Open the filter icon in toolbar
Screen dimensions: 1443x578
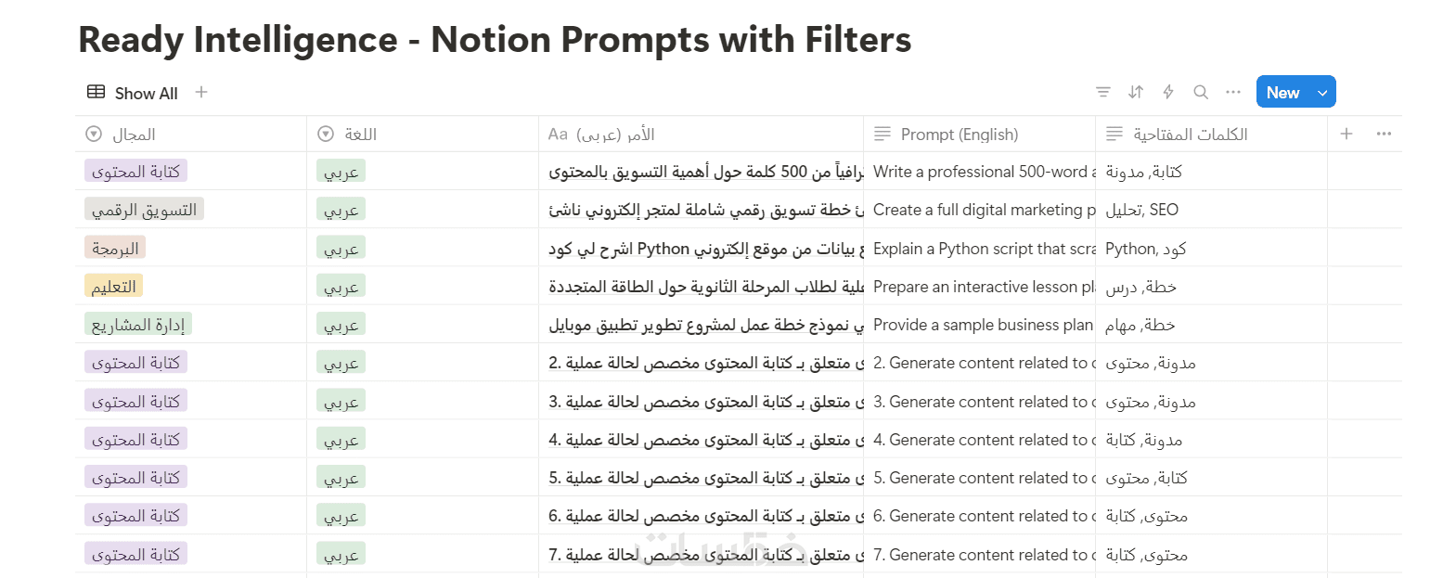pos(1102,92)
